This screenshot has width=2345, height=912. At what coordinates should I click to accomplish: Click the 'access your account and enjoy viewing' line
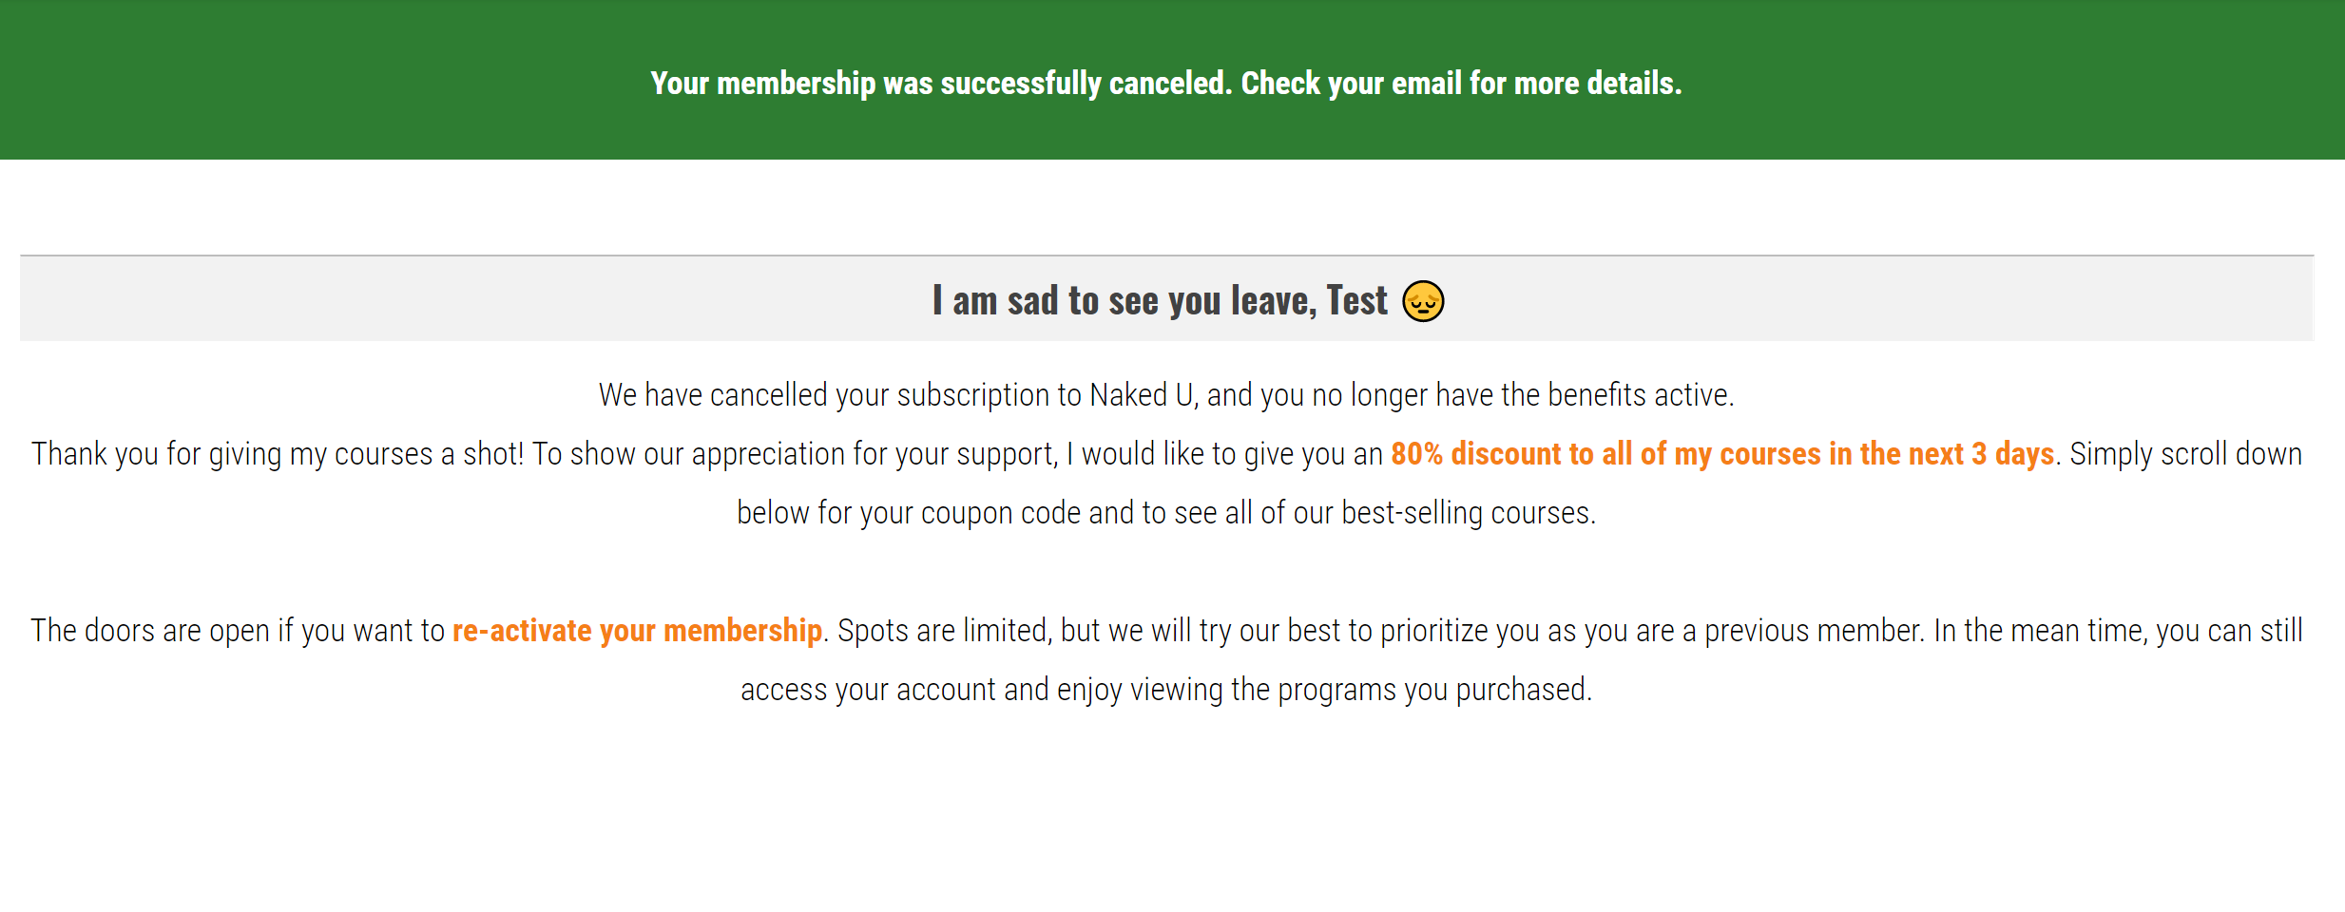(x=981, y=690)
